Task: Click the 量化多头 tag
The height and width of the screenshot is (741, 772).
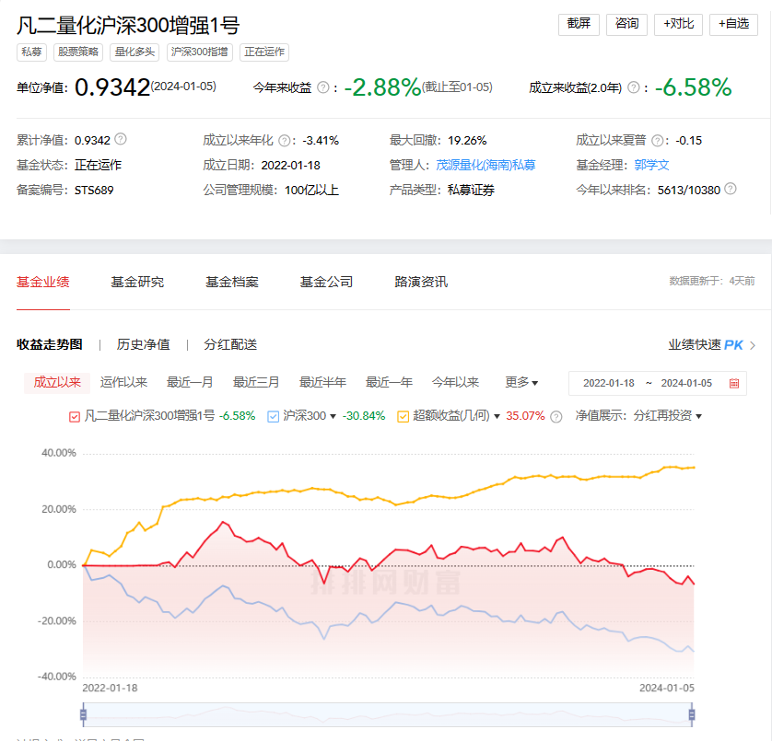Action: [135, 52]
